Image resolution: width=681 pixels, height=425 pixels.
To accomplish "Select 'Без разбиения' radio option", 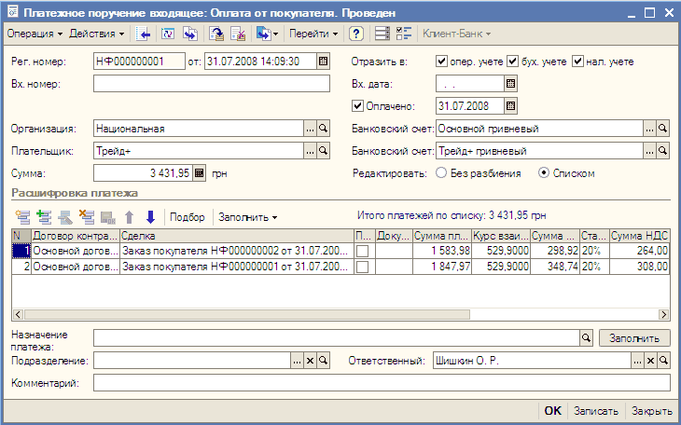I will click(x=440, y=172).
